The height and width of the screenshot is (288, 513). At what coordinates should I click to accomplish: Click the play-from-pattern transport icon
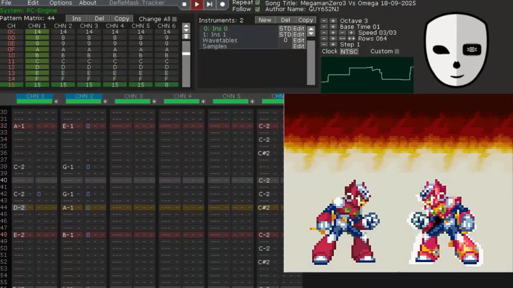point(210,4)
